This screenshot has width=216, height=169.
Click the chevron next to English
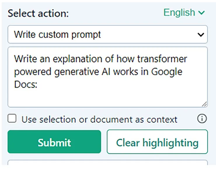pyautogui.click(x=201, y=13)
